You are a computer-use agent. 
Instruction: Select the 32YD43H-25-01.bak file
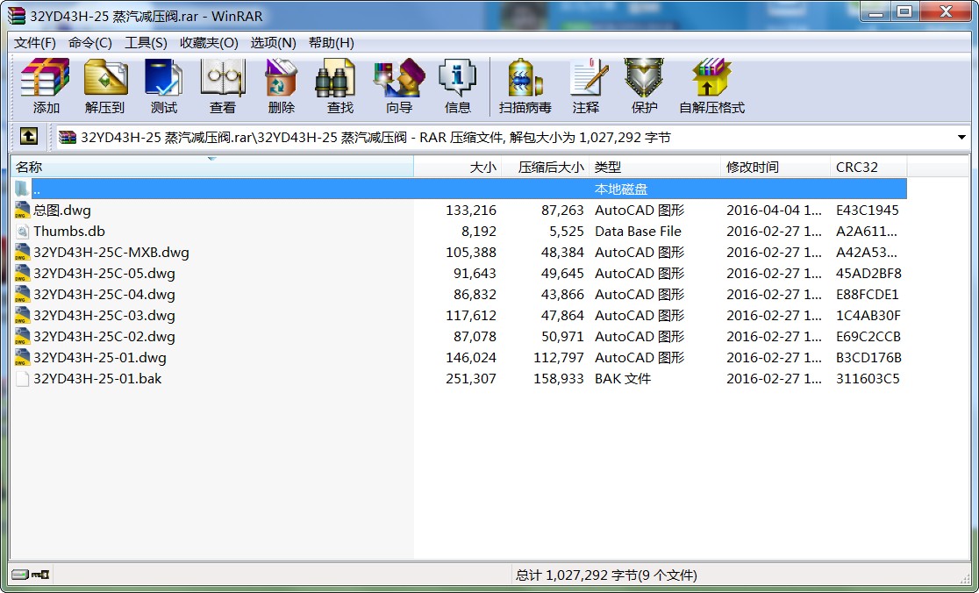click(x=97, y=379)
